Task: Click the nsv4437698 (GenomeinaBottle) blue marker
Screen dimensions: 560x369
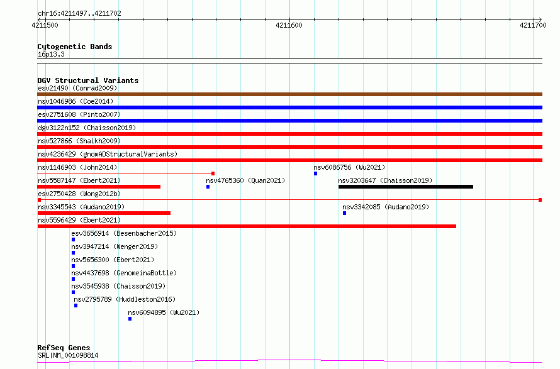Action: (x=73, y=279)
